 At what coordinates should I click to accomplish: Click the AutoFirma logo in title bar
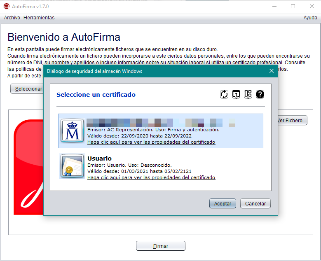point(7,6)
